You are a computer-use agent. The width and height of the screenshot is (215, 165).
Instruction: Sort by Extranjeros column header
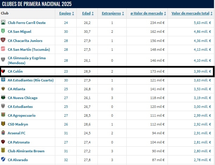point(113,13)
